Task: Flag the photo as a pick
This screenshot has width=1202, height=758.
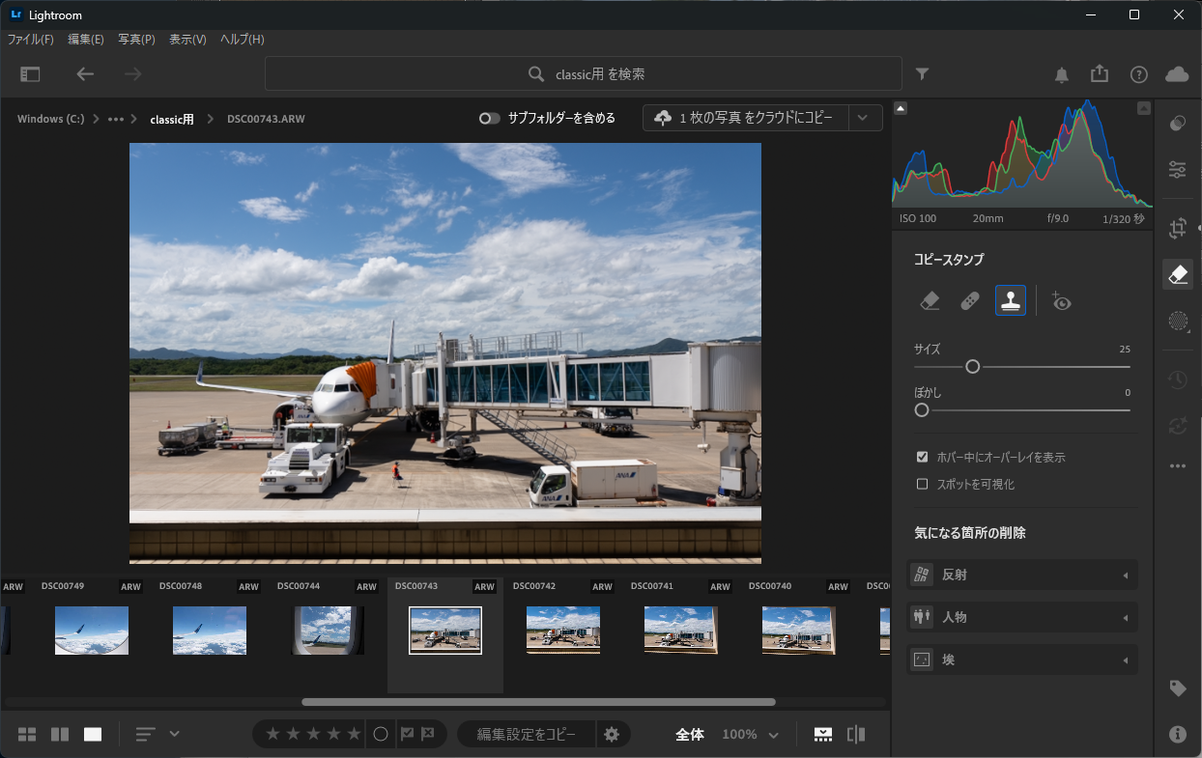Action: point(408,734)
